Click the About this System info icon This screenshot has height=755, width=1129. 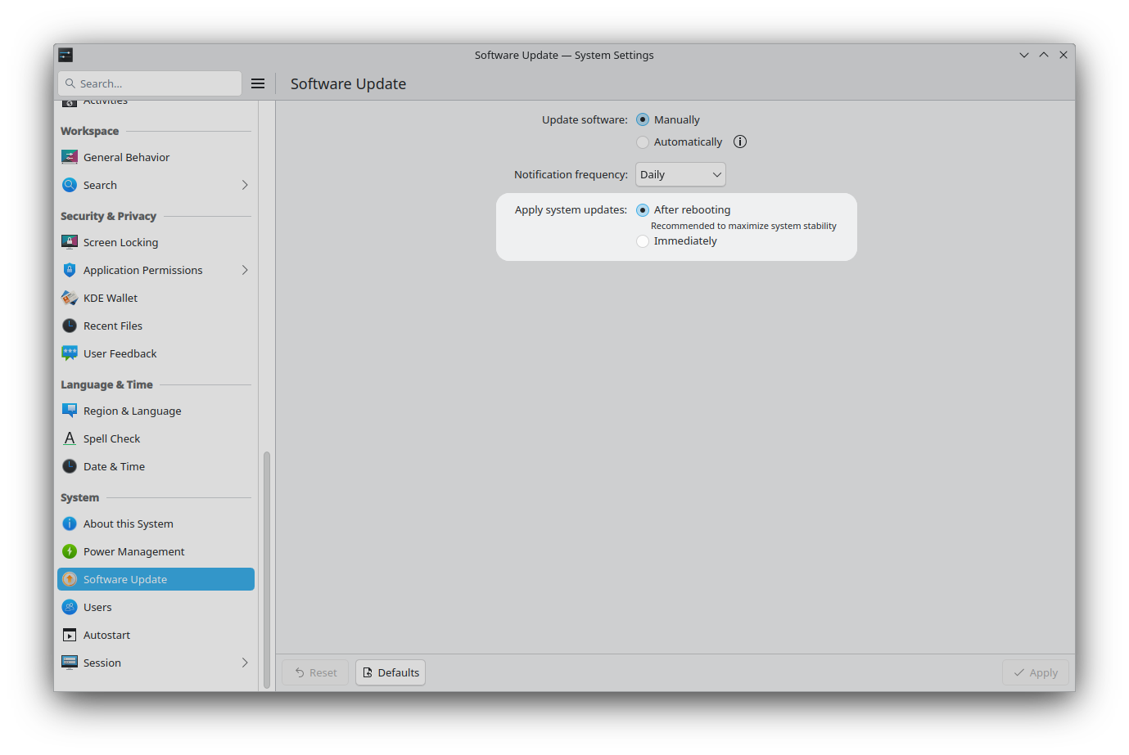coord(70,524)
